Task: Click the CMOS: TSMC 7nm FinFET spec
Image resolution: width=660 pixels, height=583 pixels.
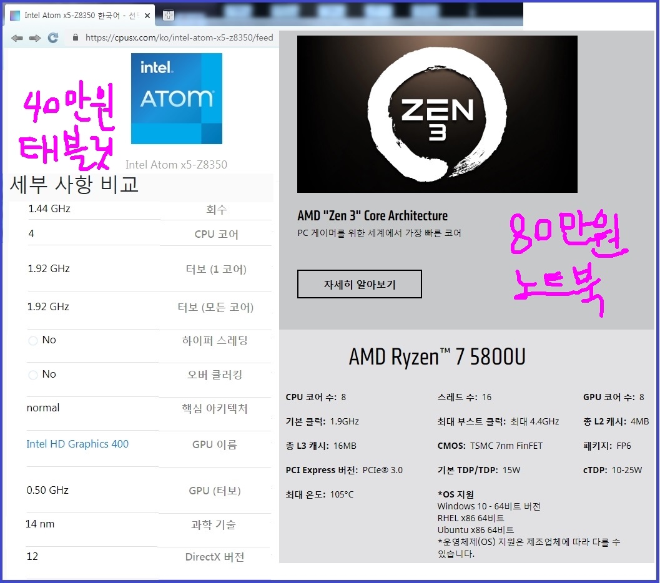Action: [x=490, y=446]
